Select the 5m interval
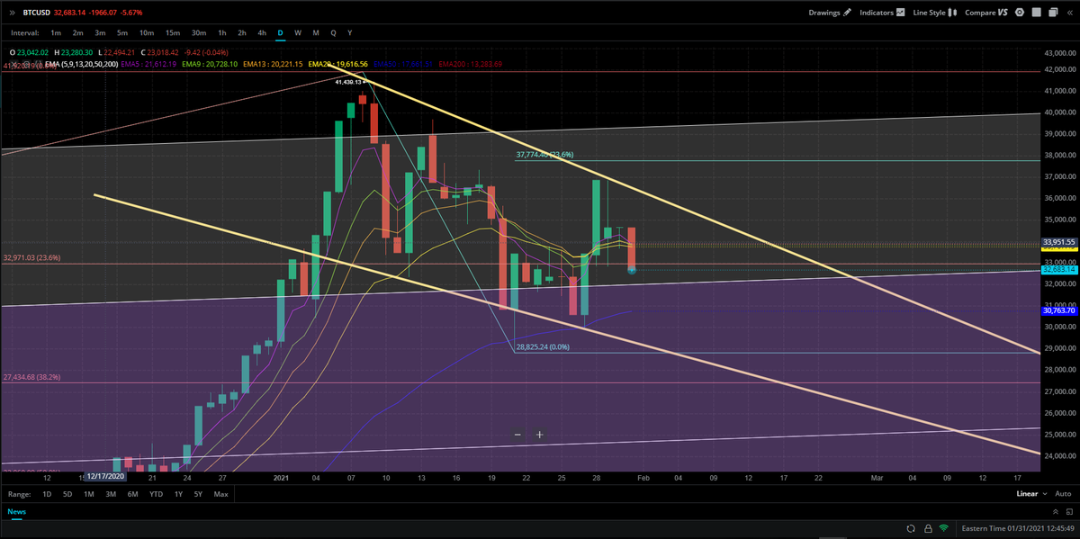 point(121,32)
